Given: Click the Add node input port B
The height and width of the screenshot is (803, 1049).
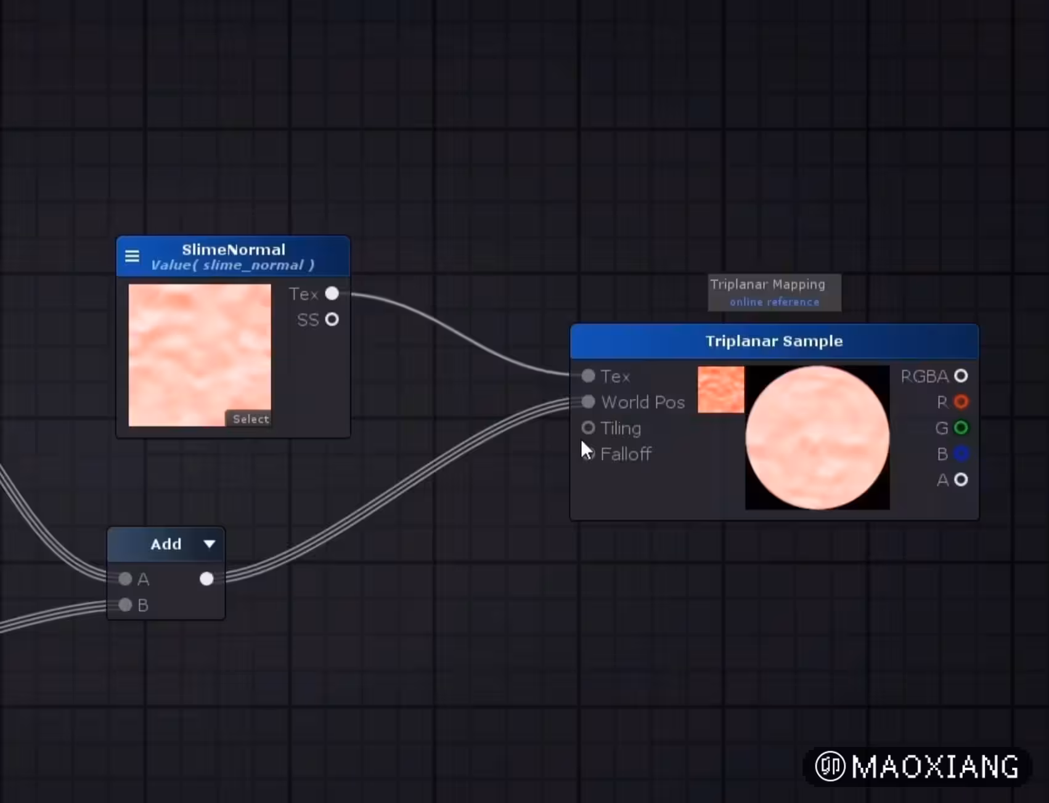Looking at the screenshot, I should click(x=125, y=605).
